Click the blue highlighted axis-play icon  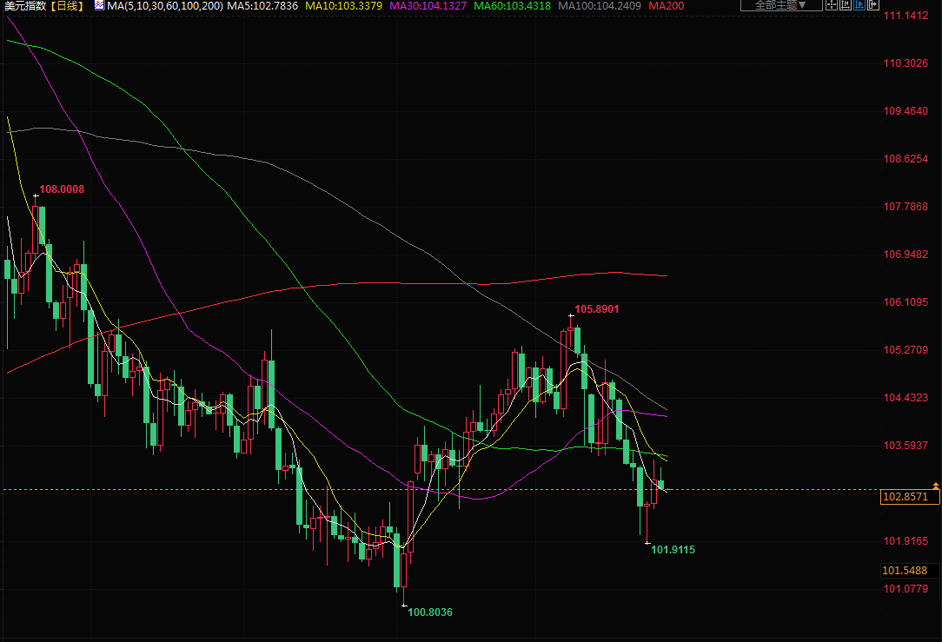point(859,5)
